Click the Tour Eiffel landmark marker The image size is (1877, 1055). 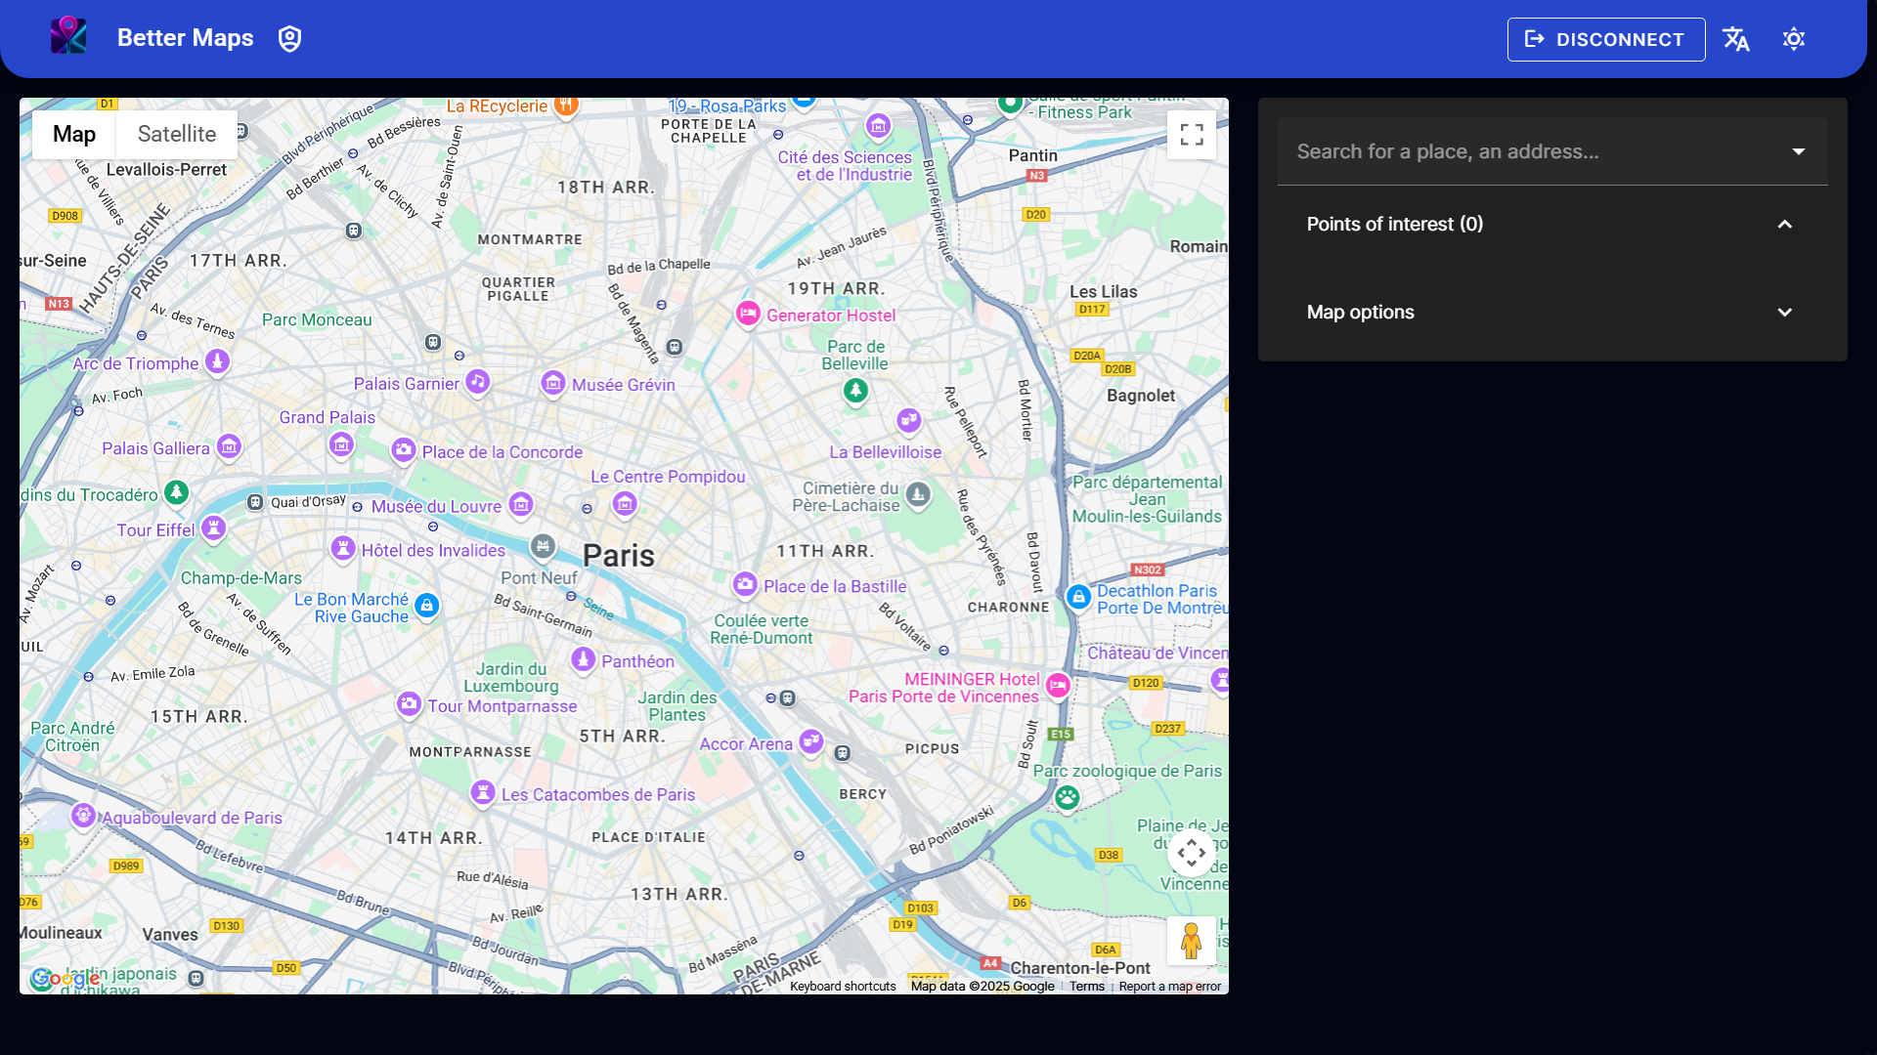point(213,528)
